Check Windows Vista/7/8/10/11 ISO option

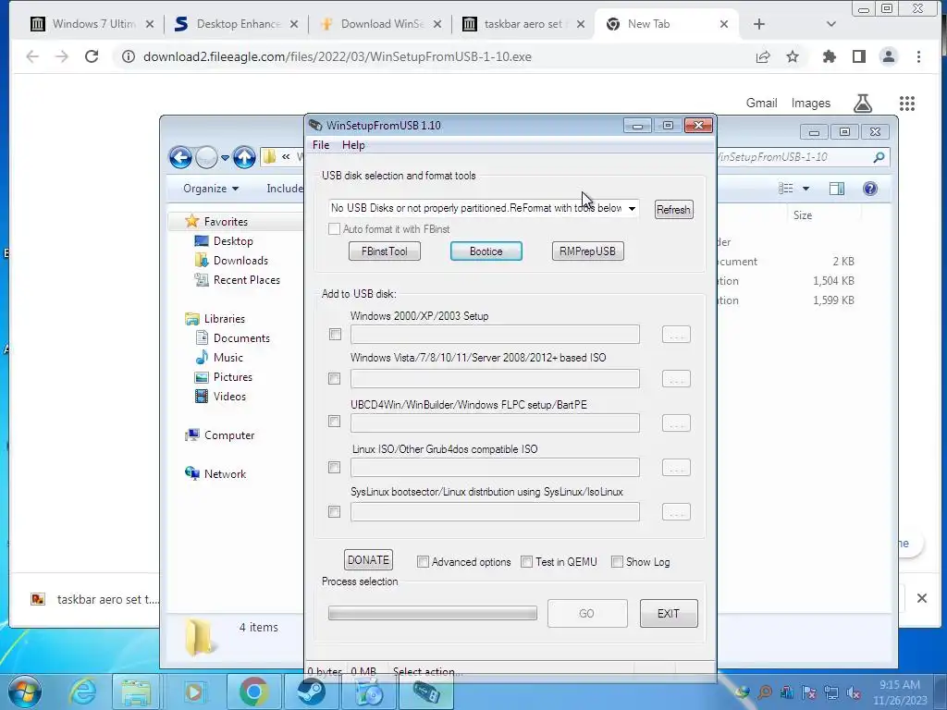click(334, 378)
